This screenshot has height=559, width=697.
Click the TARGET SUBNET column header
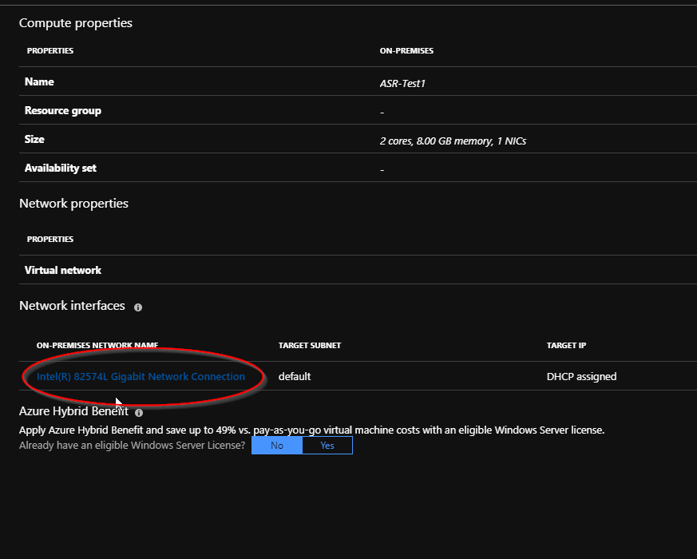310,345
